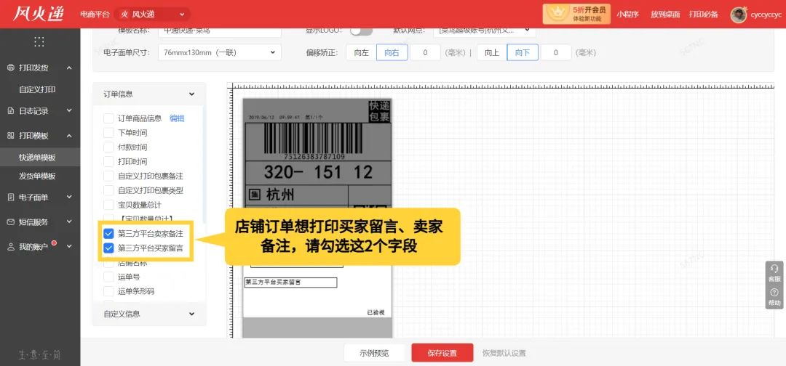Screen dimensions: 786x366
Task: Select 快递单模板 in the sidebar
Action: click(37, 158)
